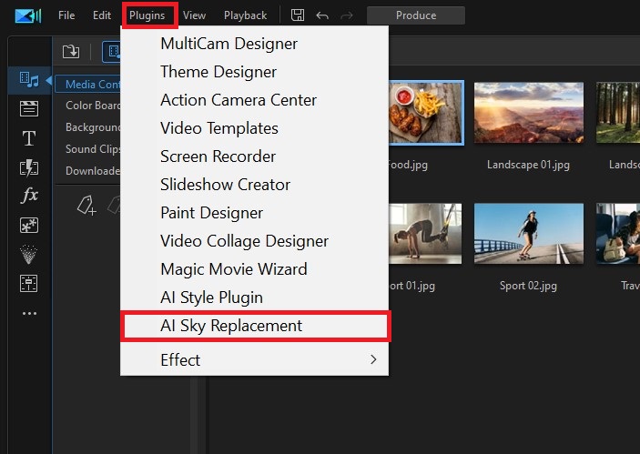Open the Title Room (T) icon
This screenshot has width=640, height=454.
[29, 138]
